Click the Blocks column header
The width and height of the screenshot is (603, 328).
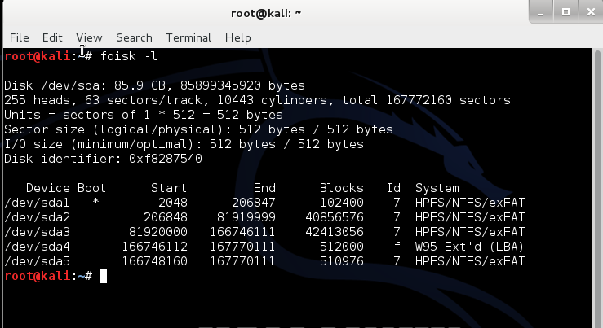tap(342, 188)
